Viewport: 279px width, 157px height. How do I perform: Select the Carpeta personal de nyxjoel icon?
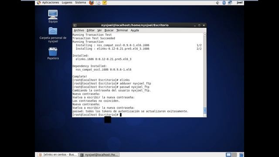point(53,35)
